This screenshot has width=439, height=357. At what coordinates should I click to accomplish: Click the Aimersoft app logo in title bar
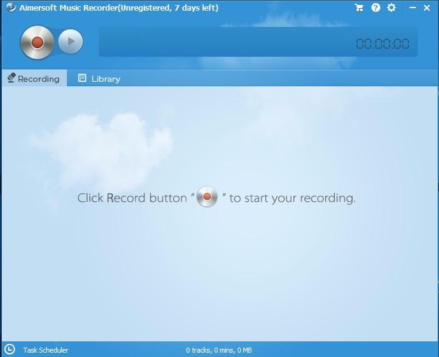[11, 8]
